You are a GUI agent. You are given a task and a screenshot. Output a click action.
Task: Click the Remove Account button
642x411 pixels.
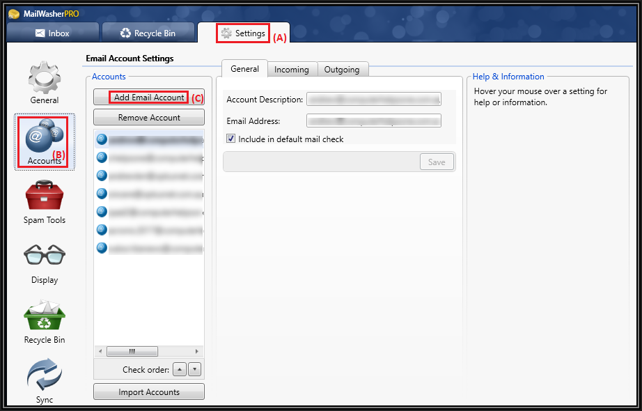(x=149, y=117)
